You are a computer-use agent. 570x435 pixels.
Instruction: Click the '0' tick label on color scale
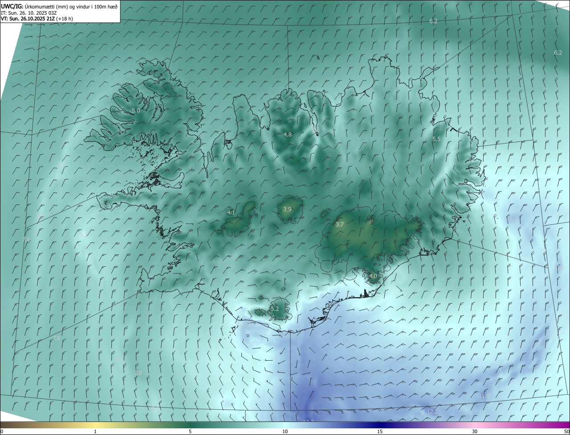point(2,431)
